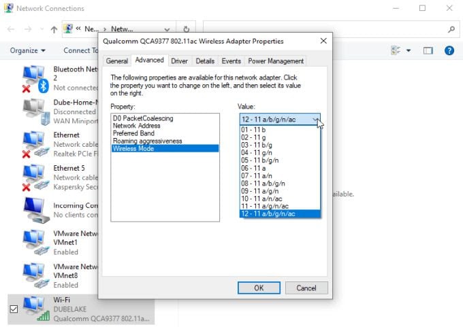This screenshot has width=463, height=327.
Task: Close the Qualcomm adapter Properties dialog
Action: [x=323, y=41]
